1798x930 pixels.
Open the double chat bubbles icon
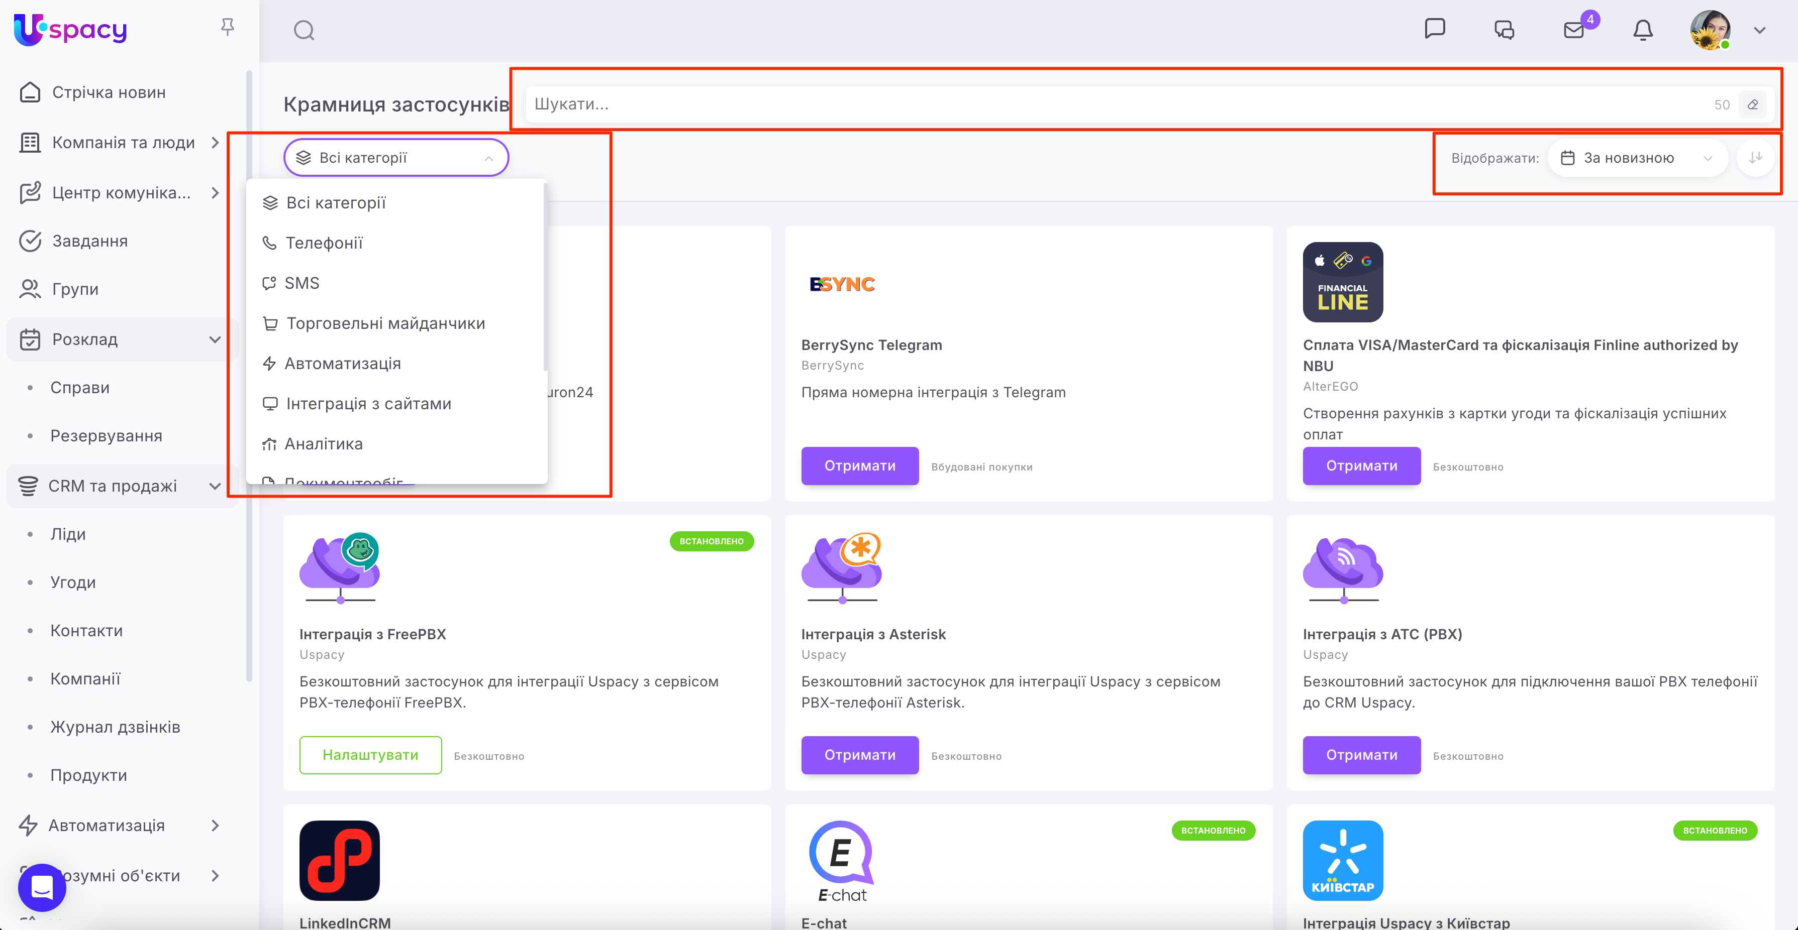pos(1504,30)
